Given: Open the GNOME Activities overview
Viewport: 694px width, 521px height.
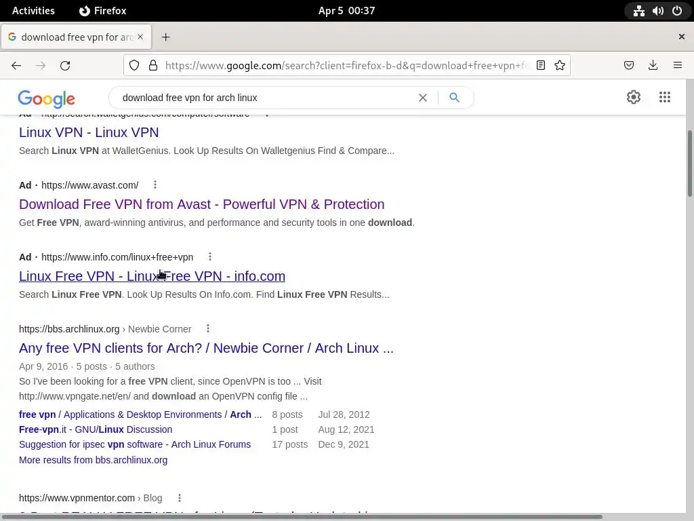Looking at the screenshot, I should 33,11.
